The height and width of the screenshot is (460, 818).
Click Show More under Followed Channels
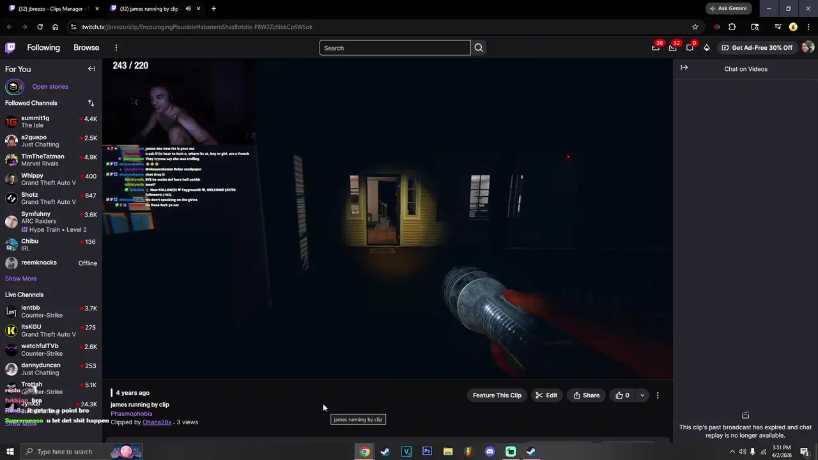pyautogui.click(x=21, y=279)
